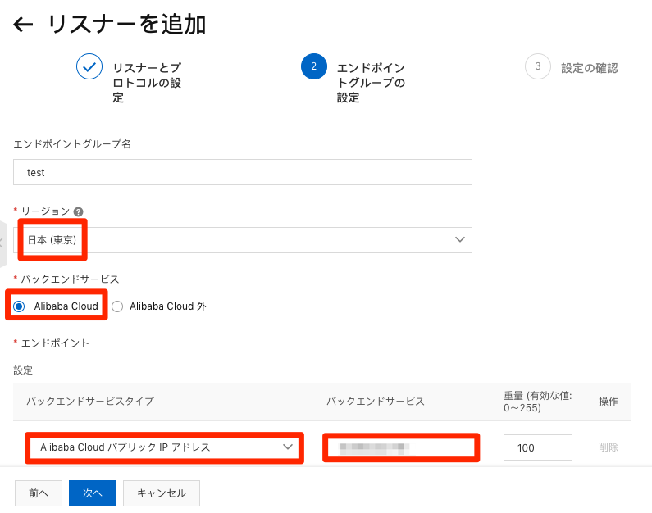
Task: Click the step 3 circle icon
Action: click(538, 67)
